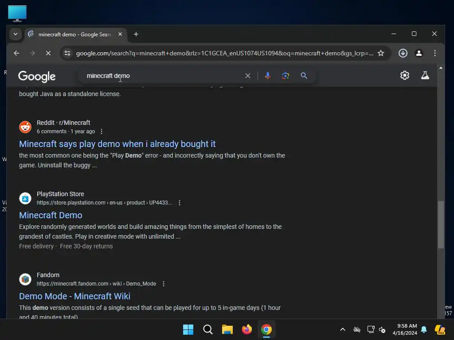The width and height of the screenshot is (454, 340).
Task: Click Chrome icon in taskbar
Action: point(266,329)
